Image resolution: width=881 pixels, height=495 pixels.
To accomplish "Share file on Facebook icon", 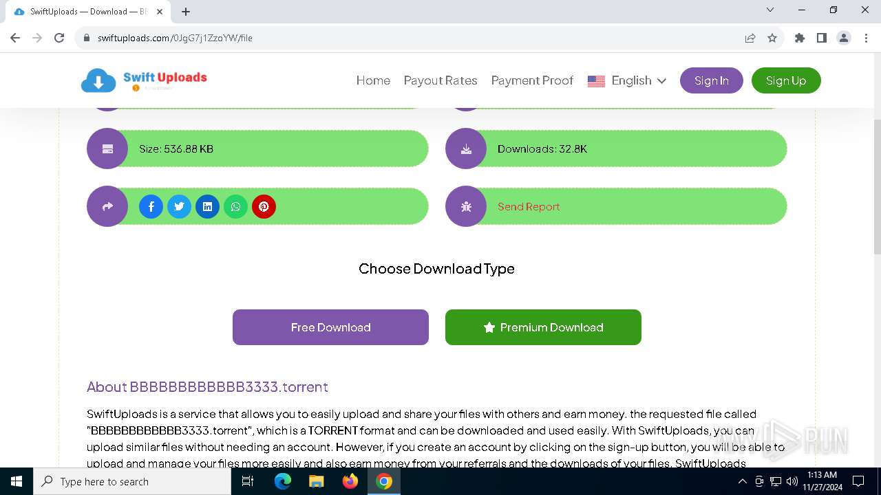I will [x=151, y=206].
